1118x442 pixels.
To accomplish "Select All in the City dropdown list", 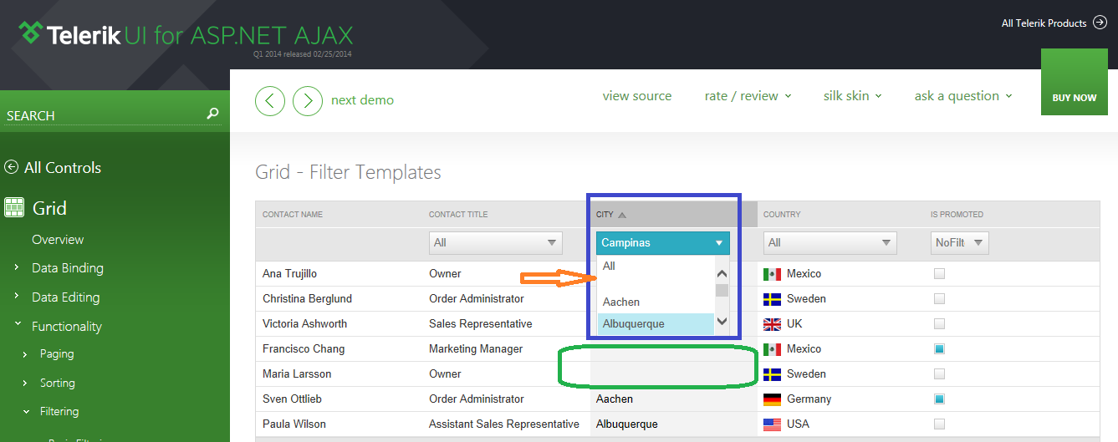I will 656,267.
